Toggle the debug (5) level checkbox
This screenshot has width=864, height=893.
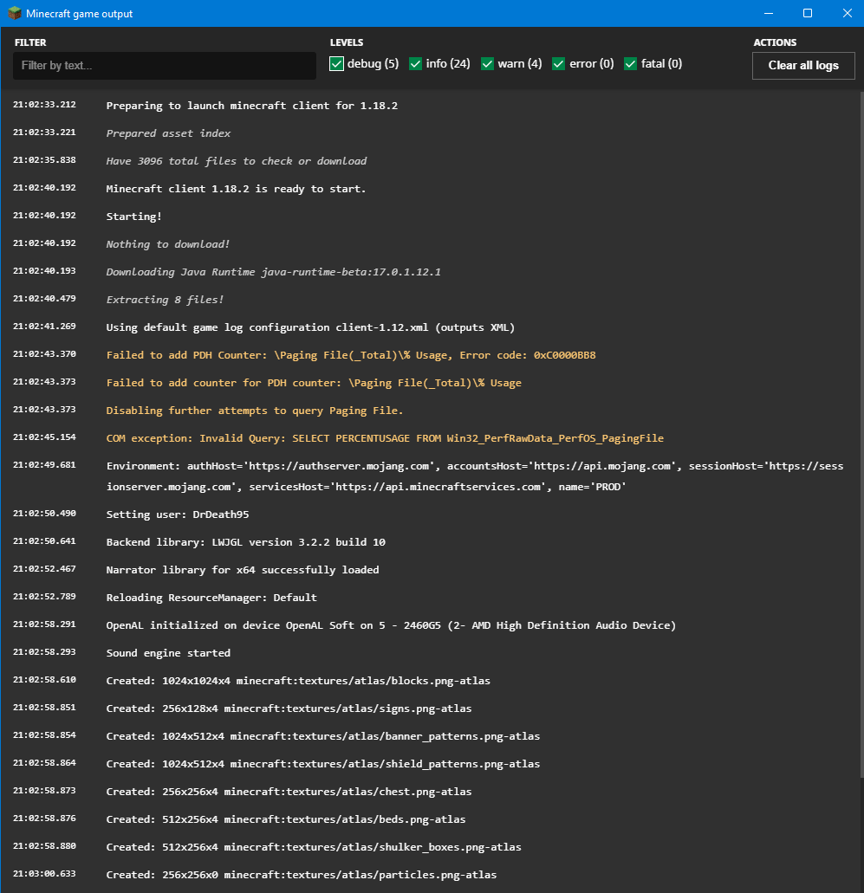point(337,64)
